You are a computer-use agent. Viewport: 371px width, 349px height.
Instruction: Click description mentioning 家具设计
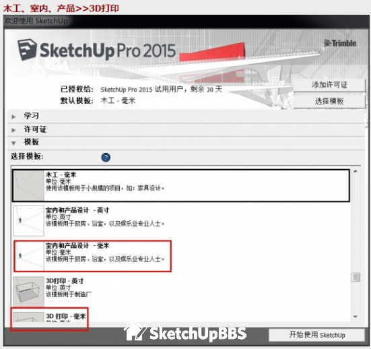click(105, 188)
